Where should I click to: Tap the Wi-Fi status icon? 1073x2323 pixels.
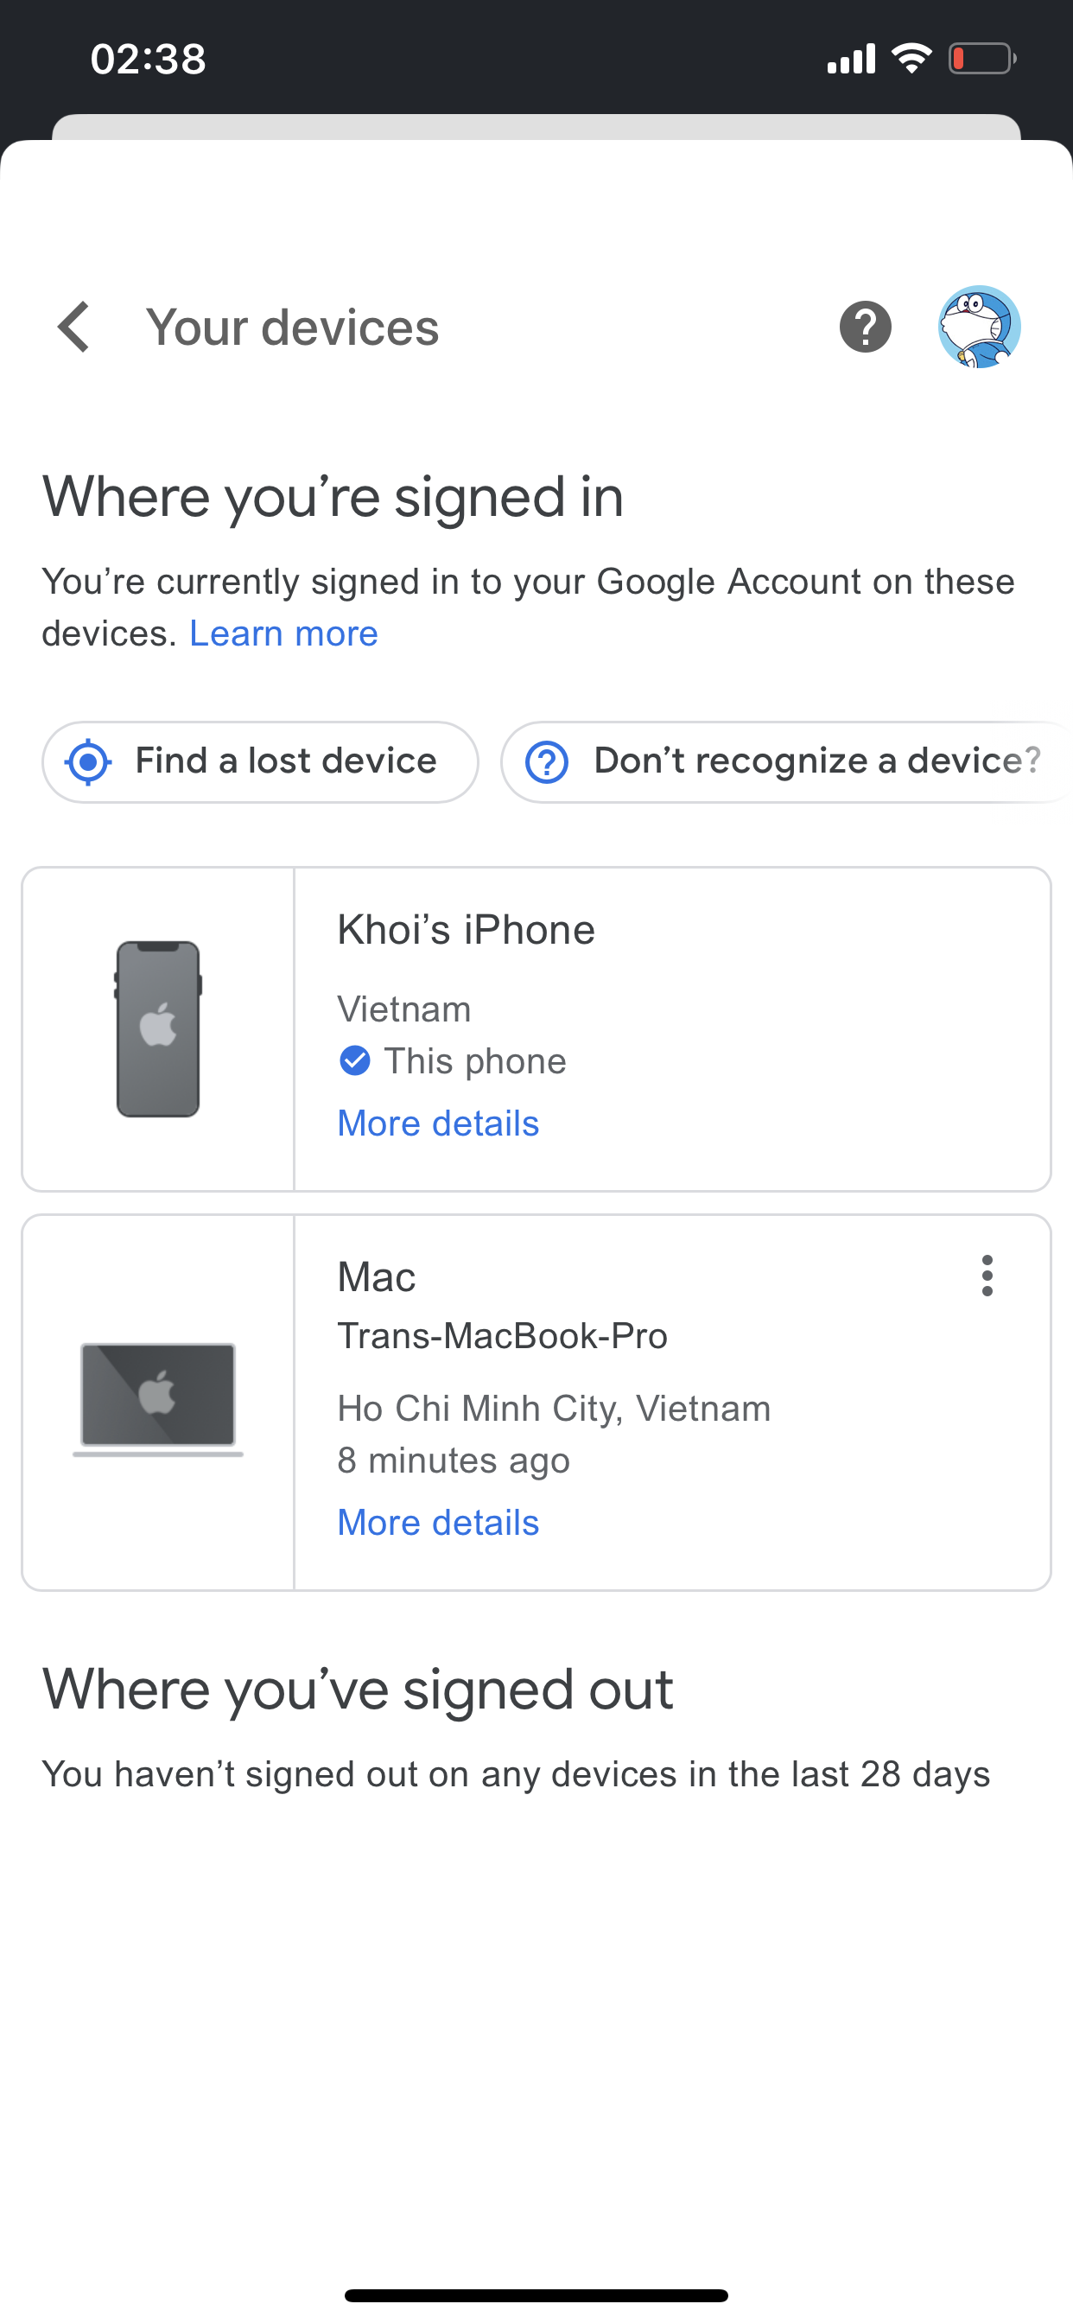click(x=911, y=60)
